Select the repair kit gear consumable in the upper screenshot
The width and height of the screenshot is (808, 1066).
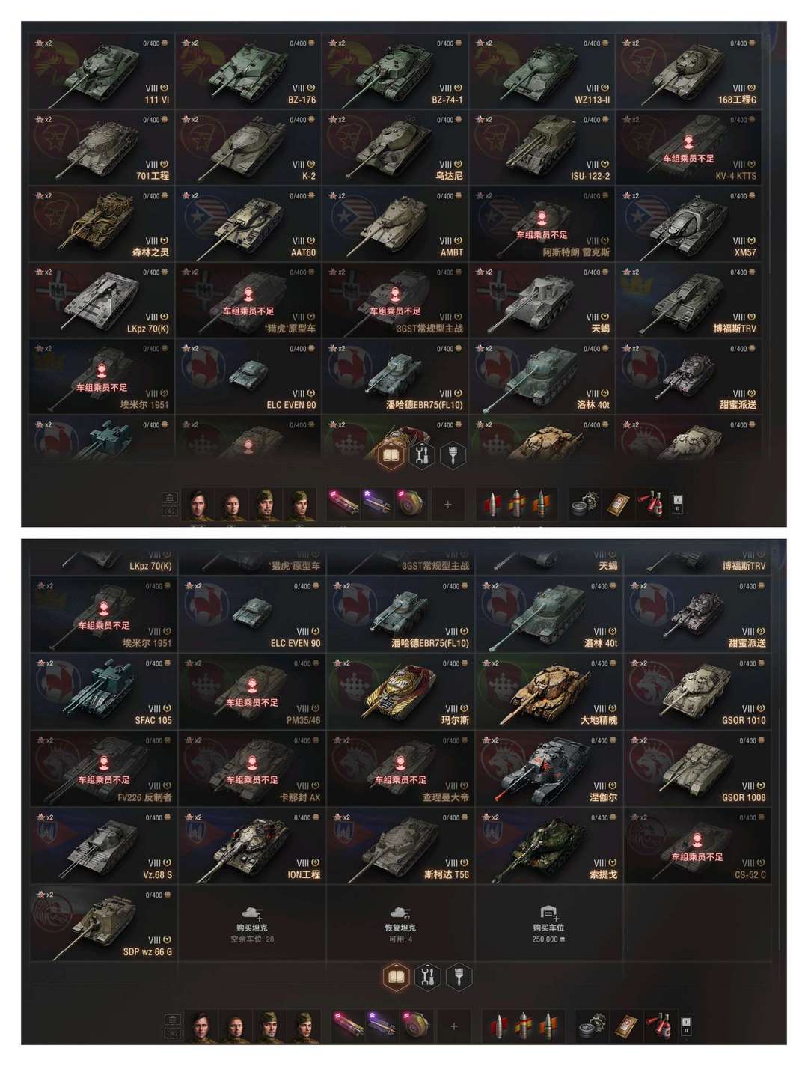point(584,505)
